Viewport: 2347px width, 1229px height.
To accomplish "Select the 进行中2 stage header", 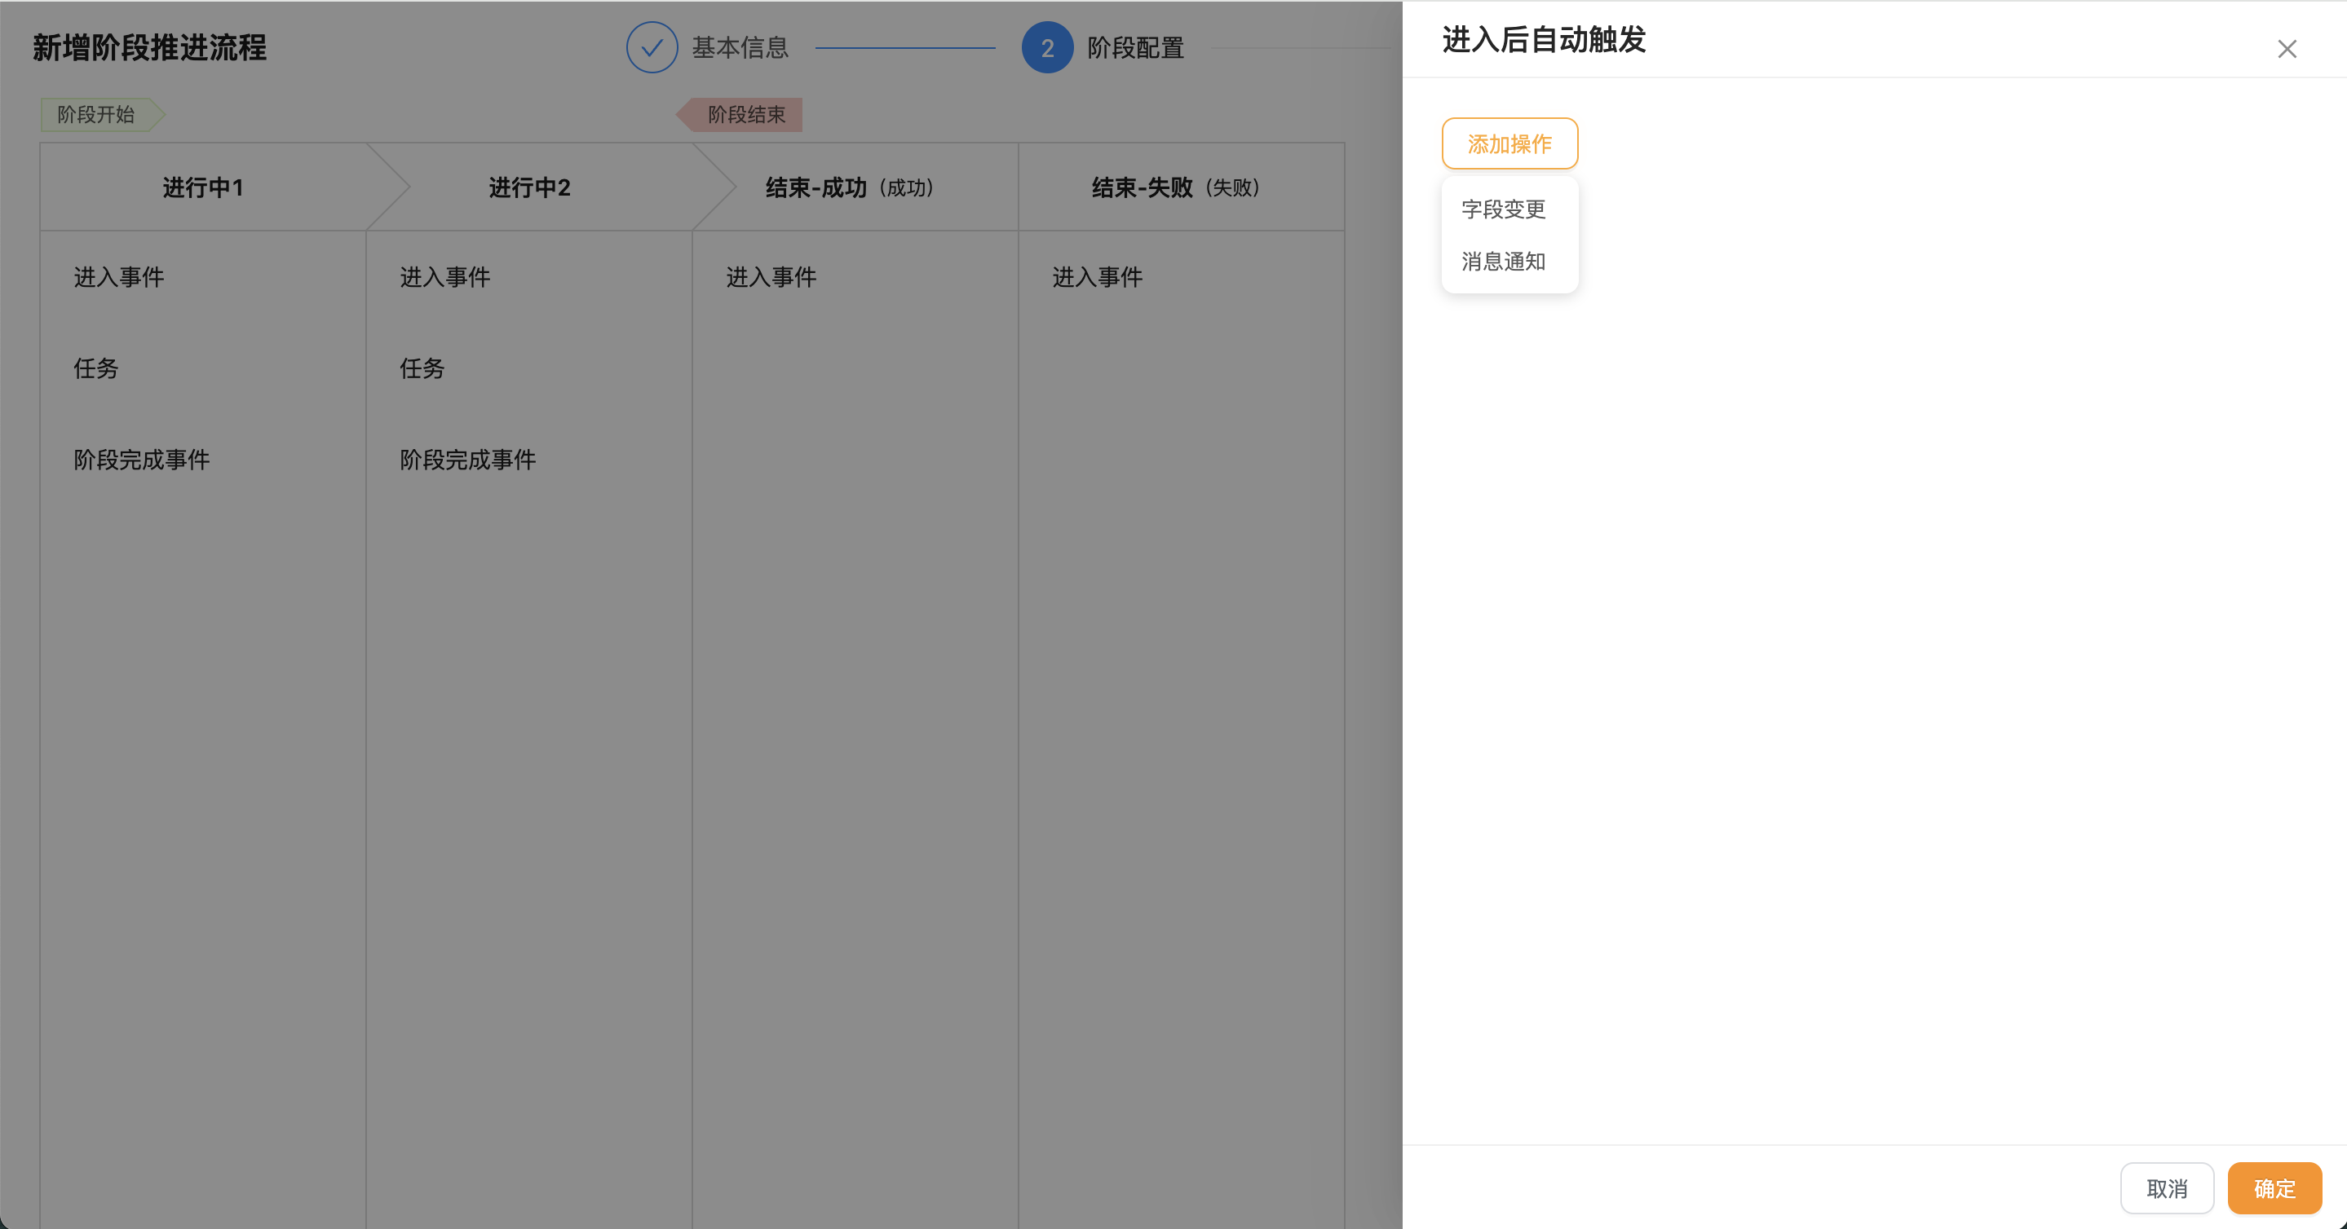I will (528, 187).
